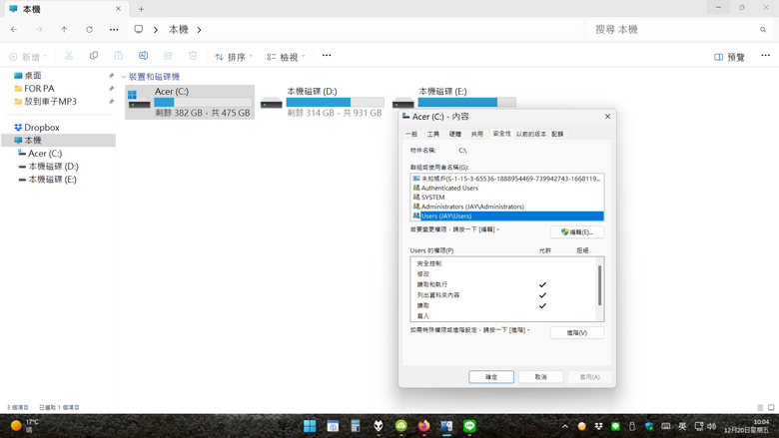
Task: Unpin FOR PA from Quick Access
Action: tap(111, 89)
